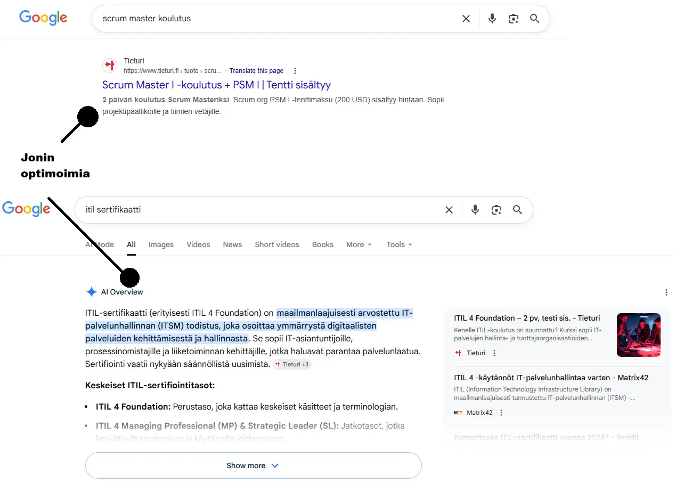The width and height of the screenshot is (676, 482).
Task: Open Google Lens image search
Action: [x=513, y=18]
